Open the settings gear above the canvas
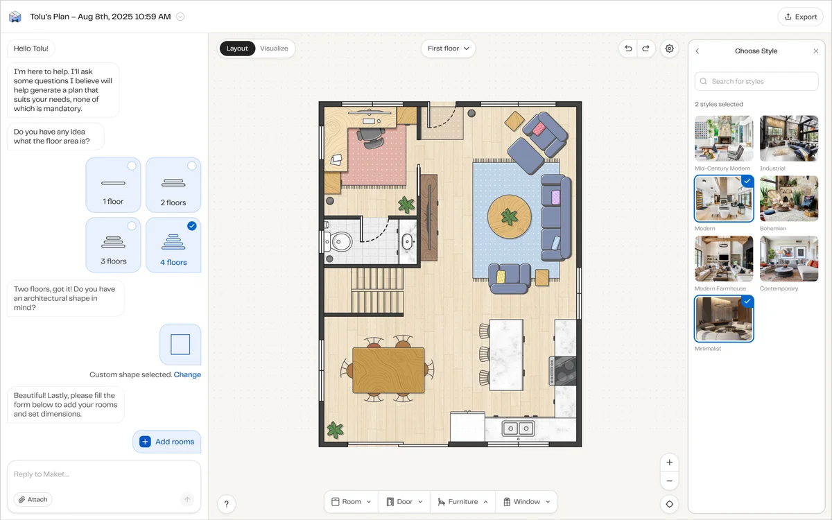Image resolution: width=832 pixels, height=520 pixels. point(669,49)
